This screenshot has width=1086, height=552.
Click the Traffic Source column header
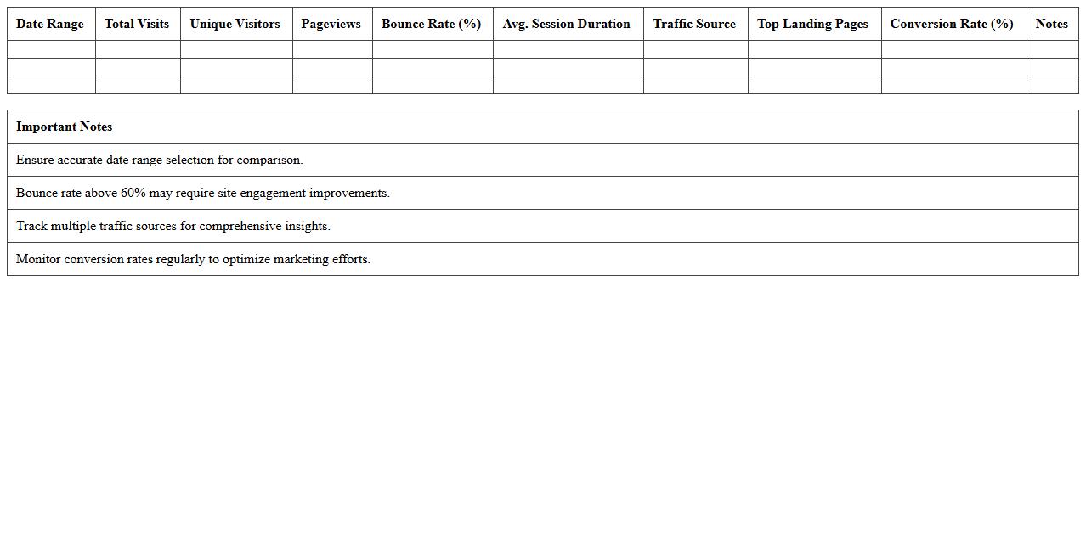coord(694,24)
